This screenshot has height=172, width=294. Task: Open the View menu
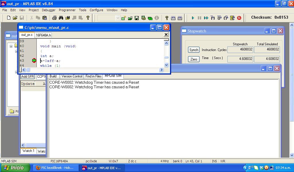tap(22, 10)
